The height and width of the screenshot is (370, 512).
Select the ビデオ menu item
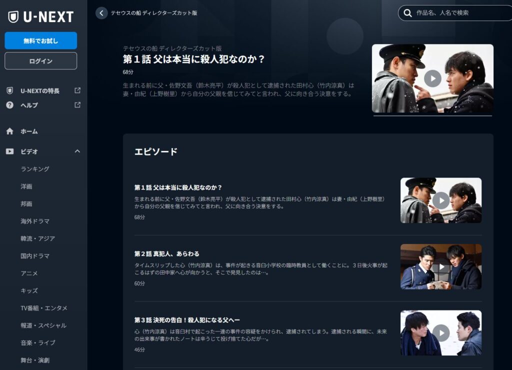pyautogui.click(x=29, y=151)
